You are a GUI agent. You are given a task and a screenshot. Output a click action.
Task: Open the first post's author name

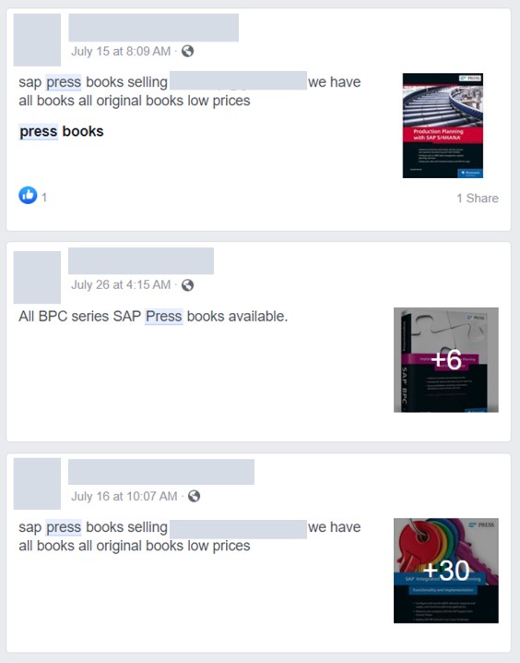(154, 28)
